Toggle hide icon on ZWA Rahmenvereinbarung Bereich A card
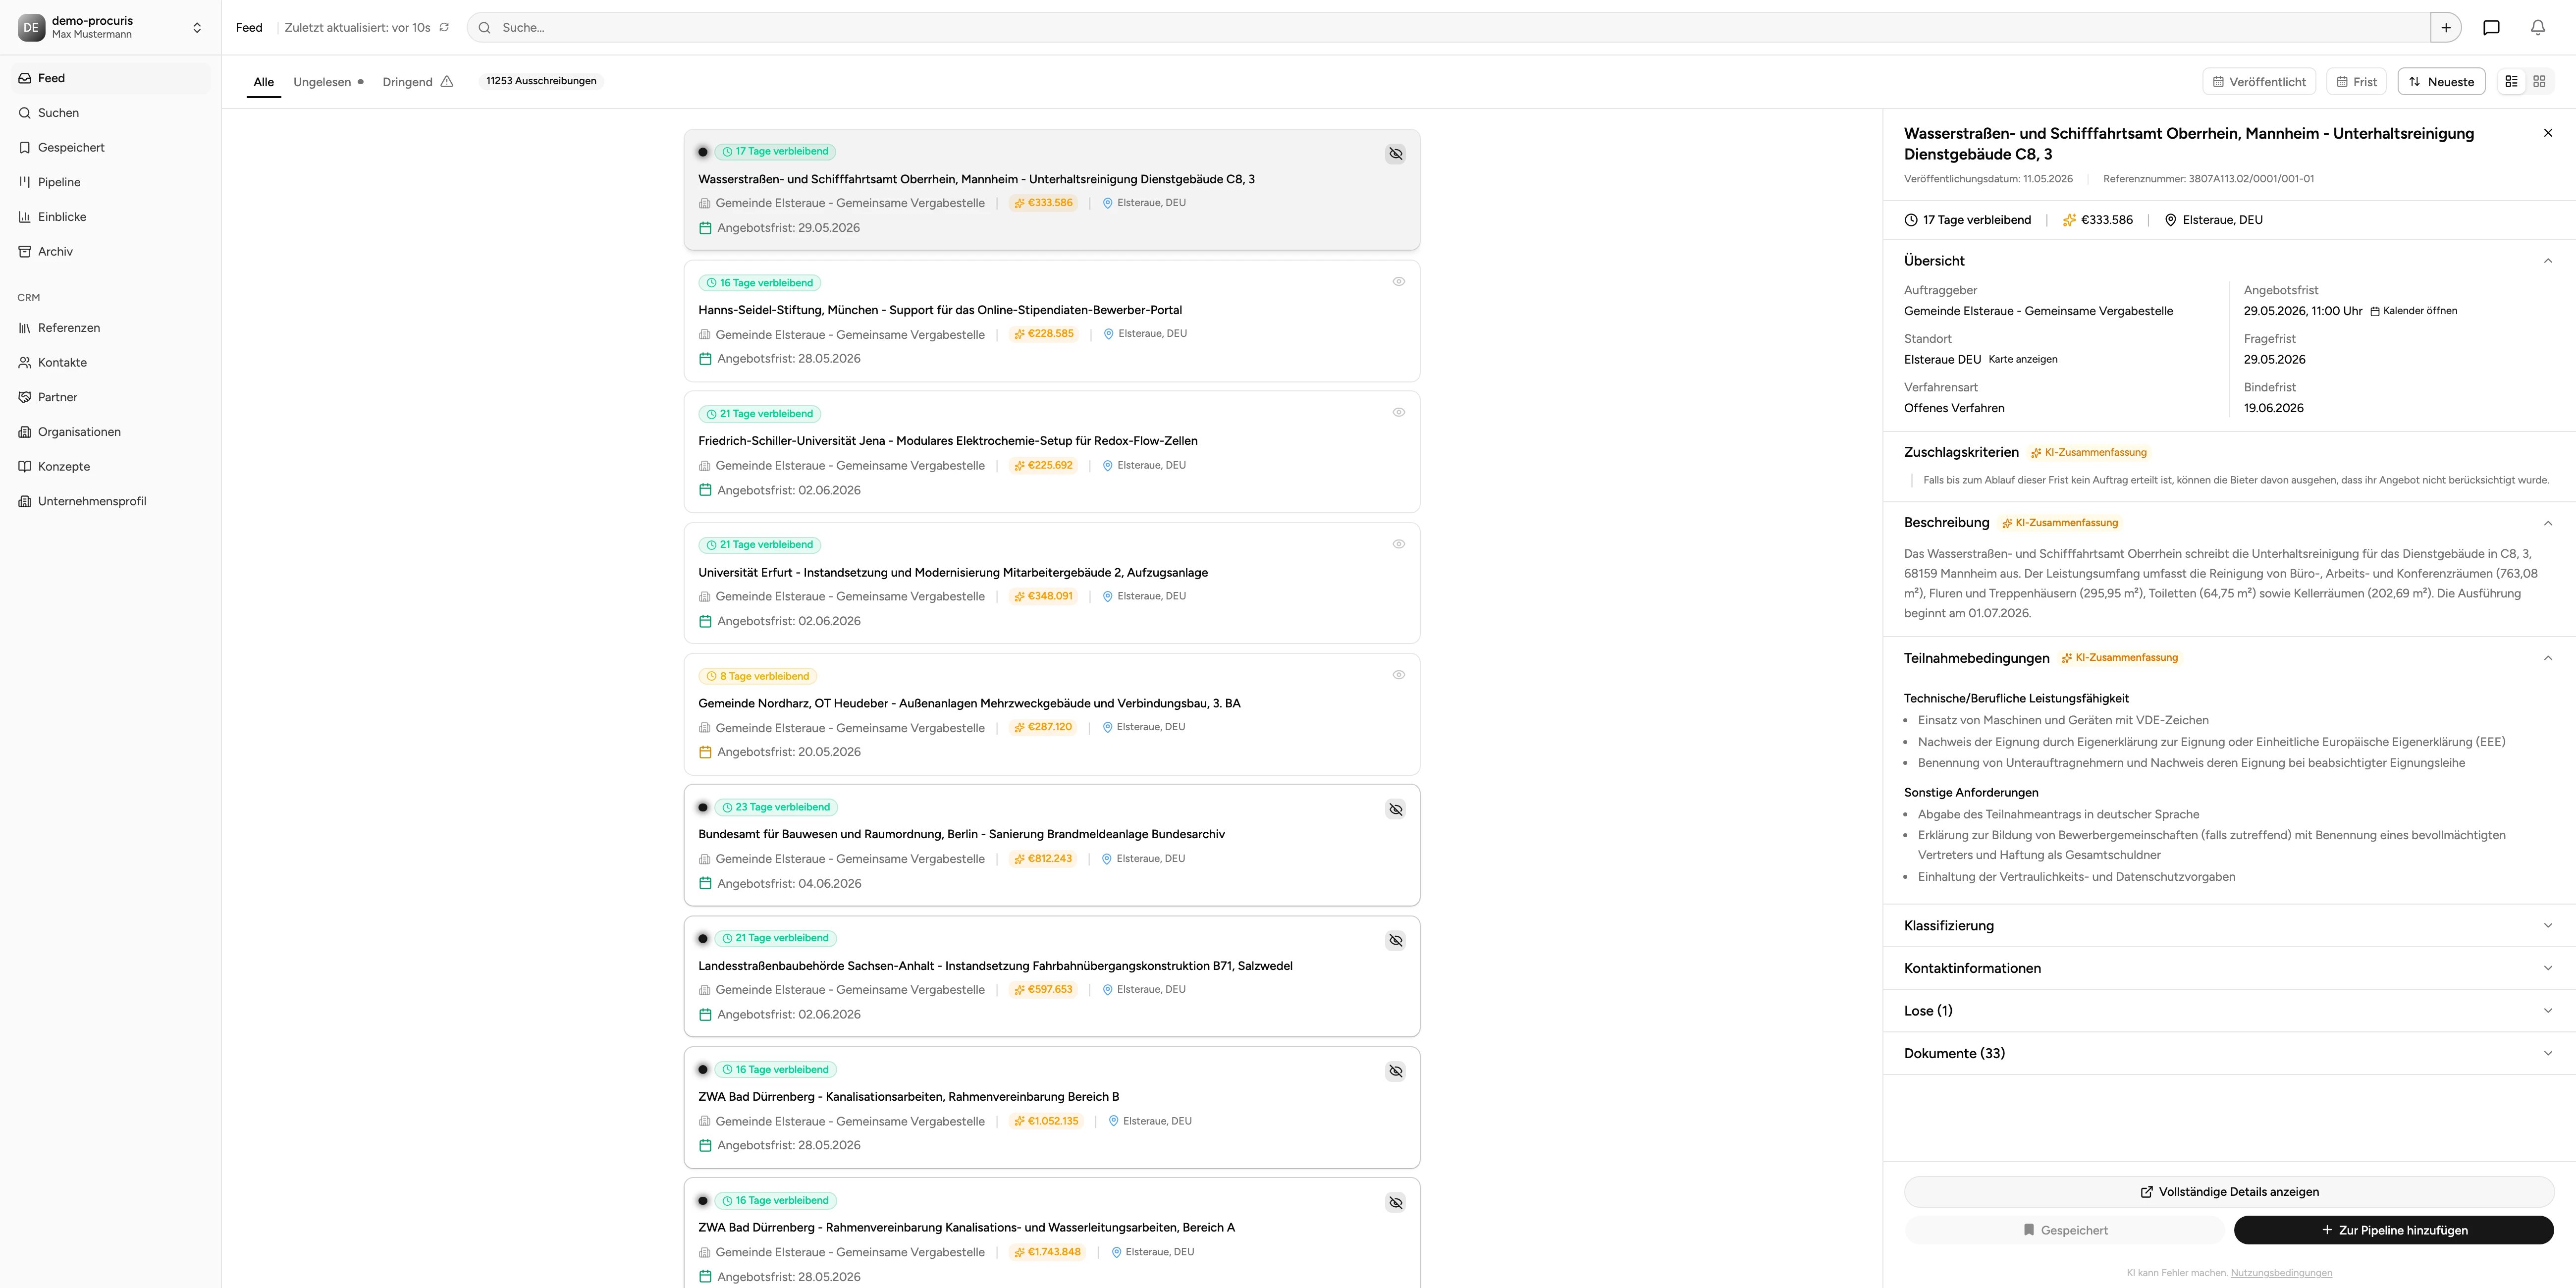Viewport: 2576px width, 1288px height. coord(1395,1202)
